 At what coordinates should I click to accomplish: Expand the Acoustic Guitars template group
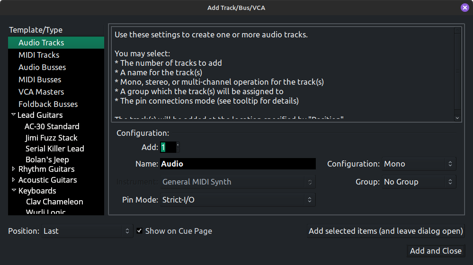pyautogui.click(x=13, y=180)
